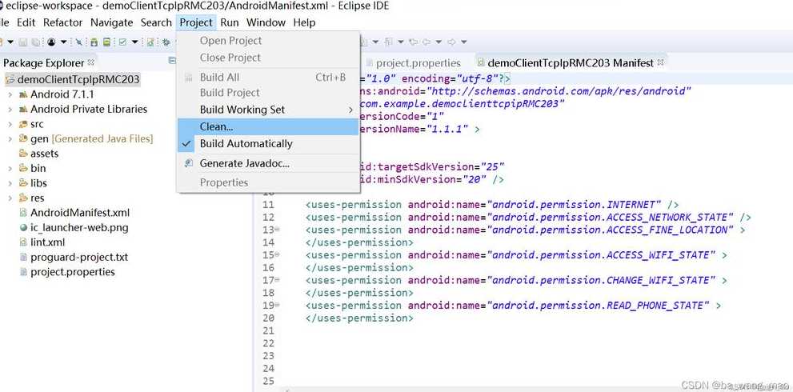Viewport: 793px width, 392px height.
Task: Collapse code fold at line 19
Action: (x=277, y=305)
